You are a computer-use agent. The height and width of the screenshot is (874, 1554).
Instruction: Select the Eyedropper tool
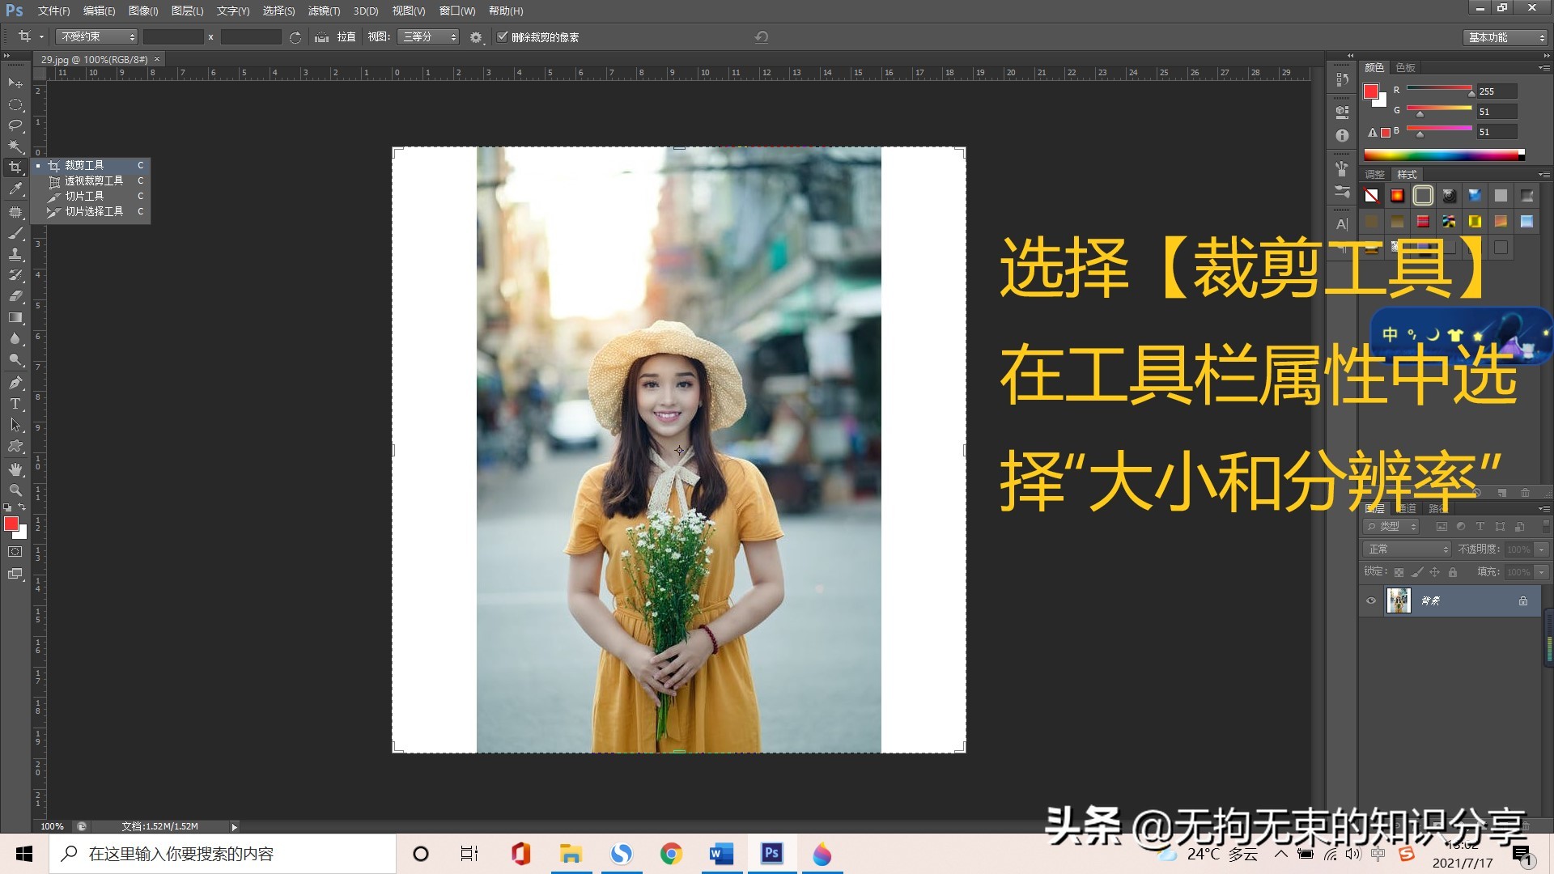[x=15, y=189]
